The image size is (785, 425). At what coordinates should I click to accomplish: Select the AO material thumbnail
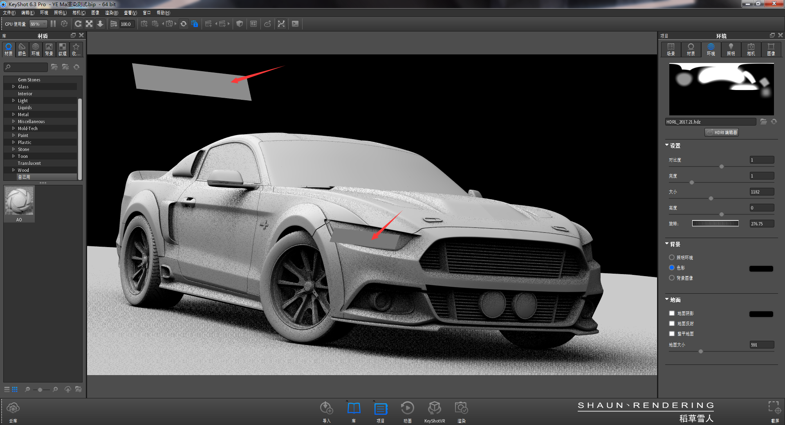point(19,201)
